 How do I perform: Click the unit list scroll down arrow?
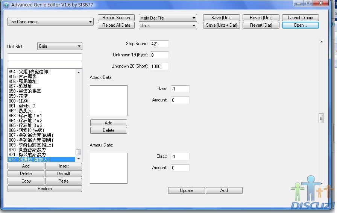[x=79, y=159]
